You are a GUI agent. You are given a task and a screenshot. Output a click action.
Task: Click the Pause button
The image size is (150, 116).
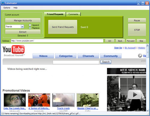pyautogui.click(x=137, y=20)
